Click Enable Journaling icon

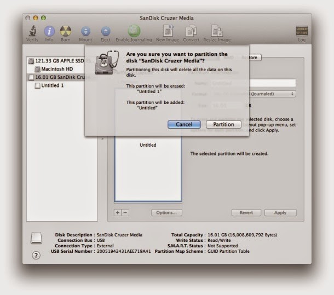tap(134, 31)
